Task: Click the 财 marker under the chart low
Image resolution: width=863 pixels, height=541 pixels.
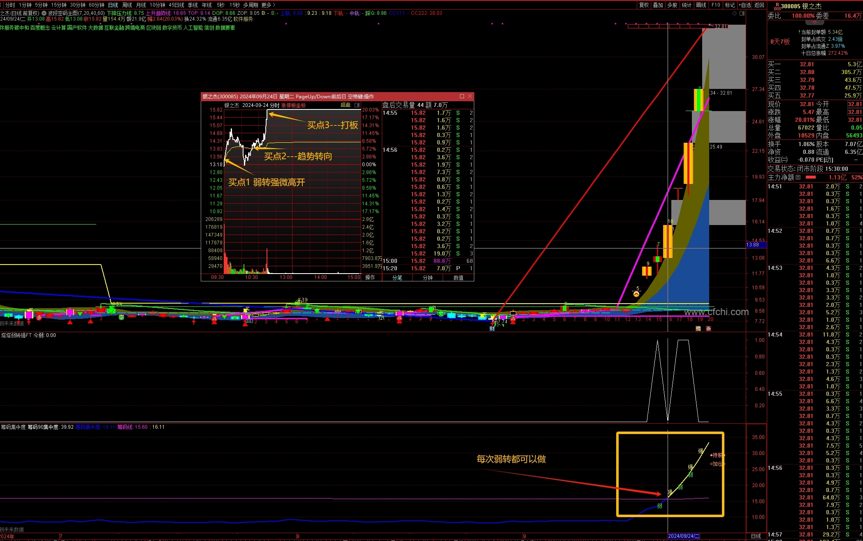Action: coord(492,328)
